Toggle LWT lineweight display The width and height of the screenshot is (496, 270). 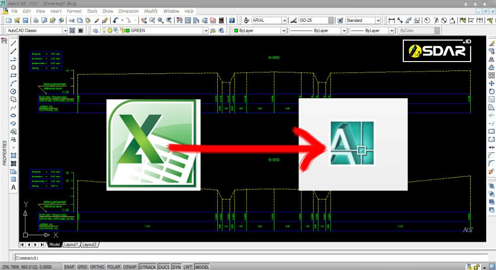tap(187, 267)
